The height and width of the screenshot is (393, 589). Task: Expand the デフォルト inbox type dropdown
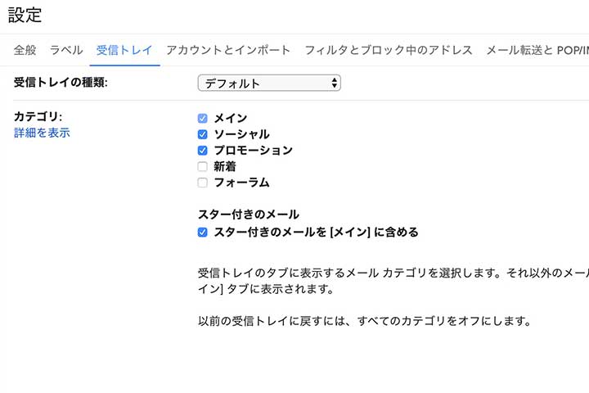coord(269,83)
